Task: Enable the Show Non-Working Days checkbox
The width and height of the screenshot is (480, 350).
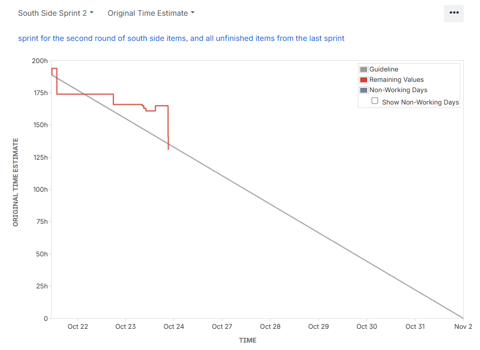Action: pos(375,101)
